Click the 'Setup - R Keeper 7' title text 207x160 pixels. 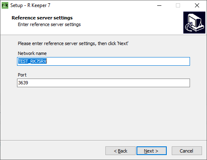point(30,5)
